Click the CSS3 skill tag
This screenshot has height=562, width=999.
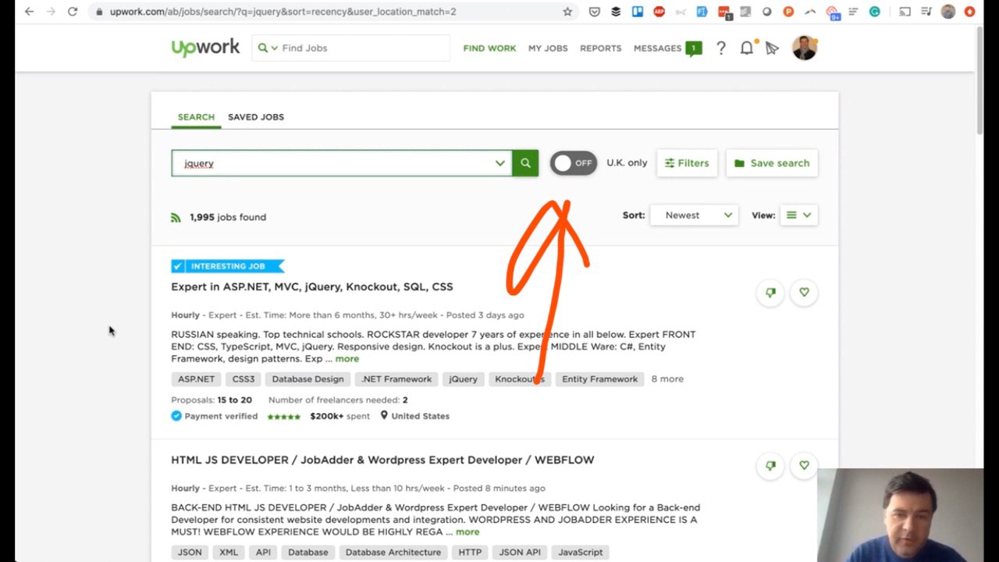tap(244, 379)
